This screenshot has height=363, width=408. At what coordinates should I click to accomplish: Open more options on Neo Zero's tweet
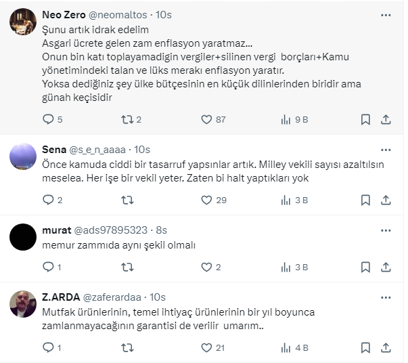tap(386, 14)
